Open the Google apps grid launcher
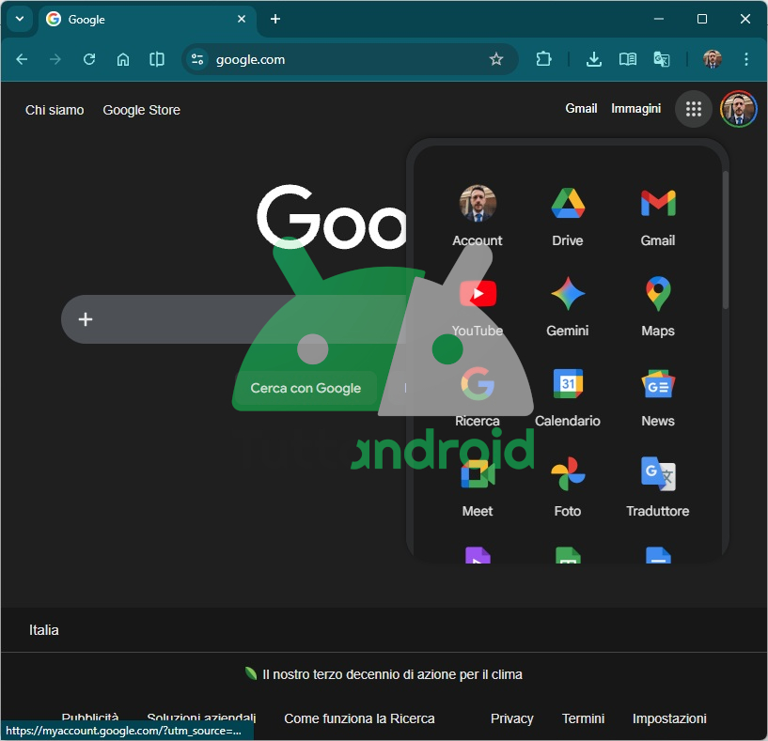 click(693, 109)
